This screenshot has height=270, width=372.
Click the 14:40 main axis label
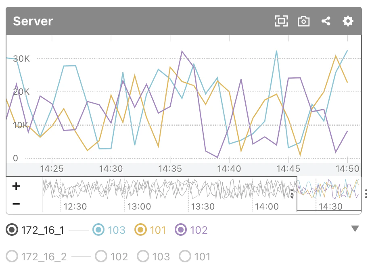pyautogui.click(x=229, y=168)
